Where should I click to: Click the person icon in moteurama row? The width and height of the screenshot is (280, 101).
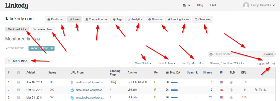point(265,90)
